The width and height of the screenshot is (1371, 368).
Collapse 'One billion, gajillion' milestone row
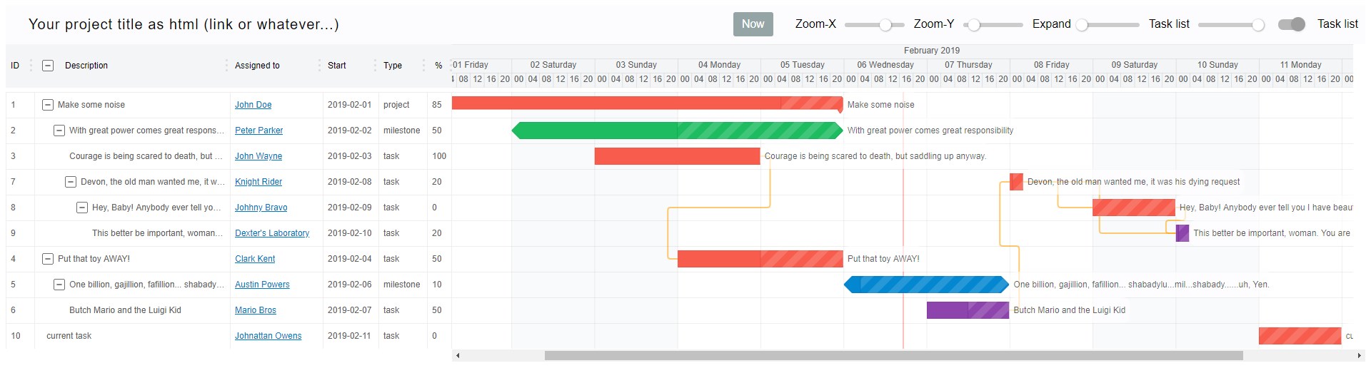(x=59, y=285)
